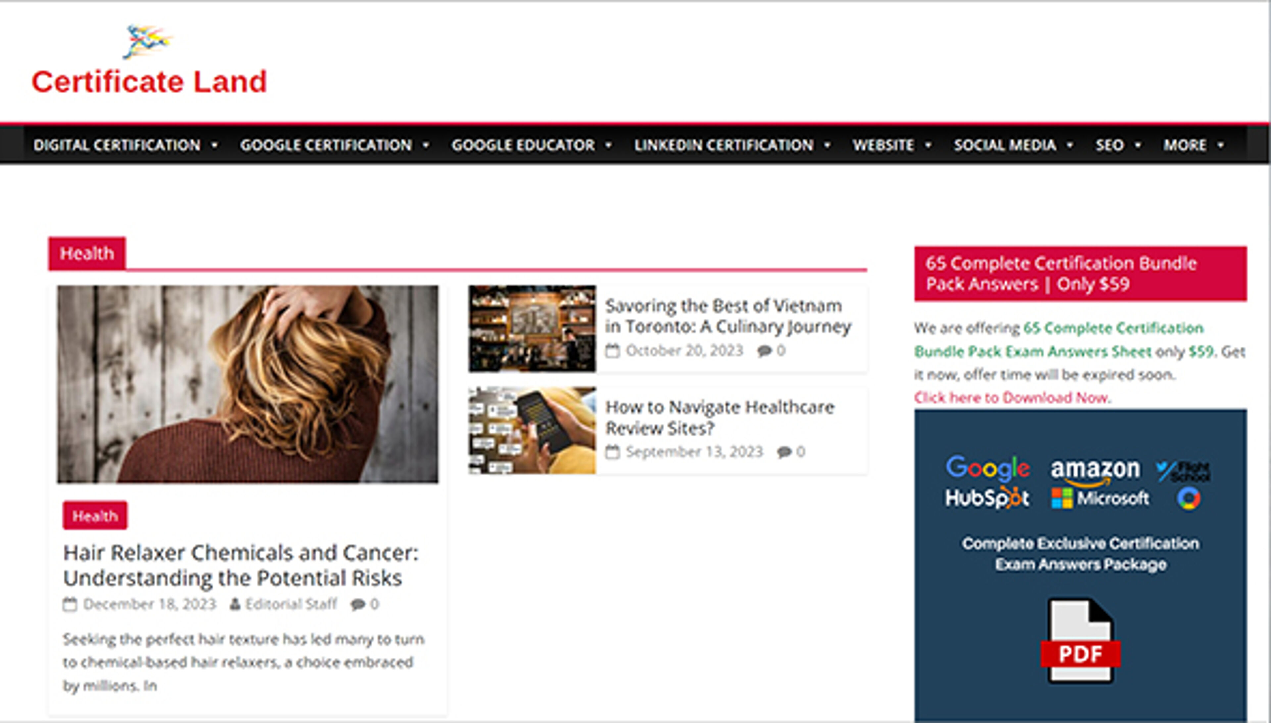Click author icon next to Editorial Staff
Screen dimensions: 1271x723
tap(235, 604)
